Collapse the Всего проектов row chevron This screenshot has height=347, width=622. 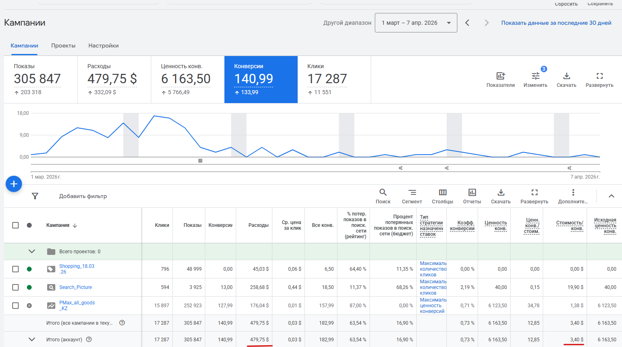tap(32, 252)
